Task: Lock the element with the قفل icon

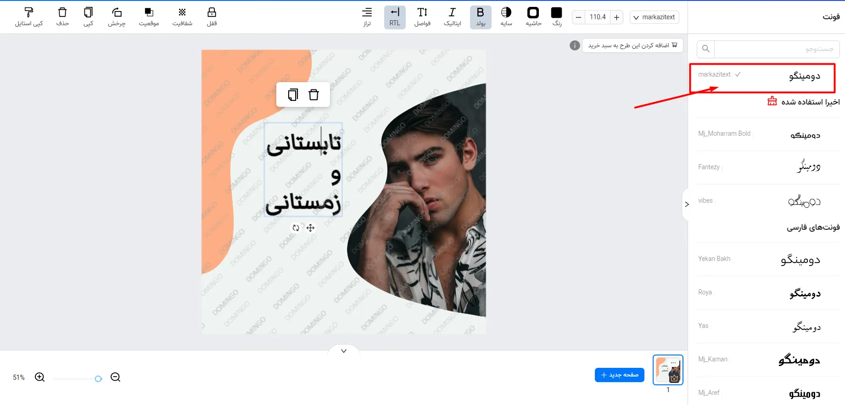Action: pos(212,17)
